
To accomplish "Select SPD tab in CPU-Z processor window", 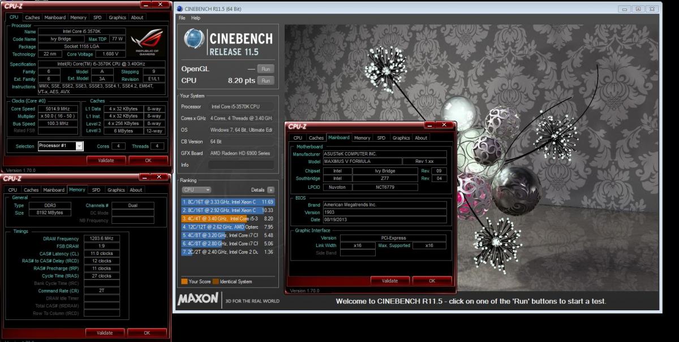I will click(x=97, y=18).
